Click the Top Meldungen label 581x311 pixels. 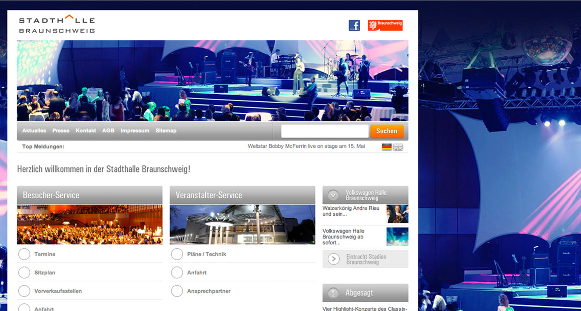[43, 147]
